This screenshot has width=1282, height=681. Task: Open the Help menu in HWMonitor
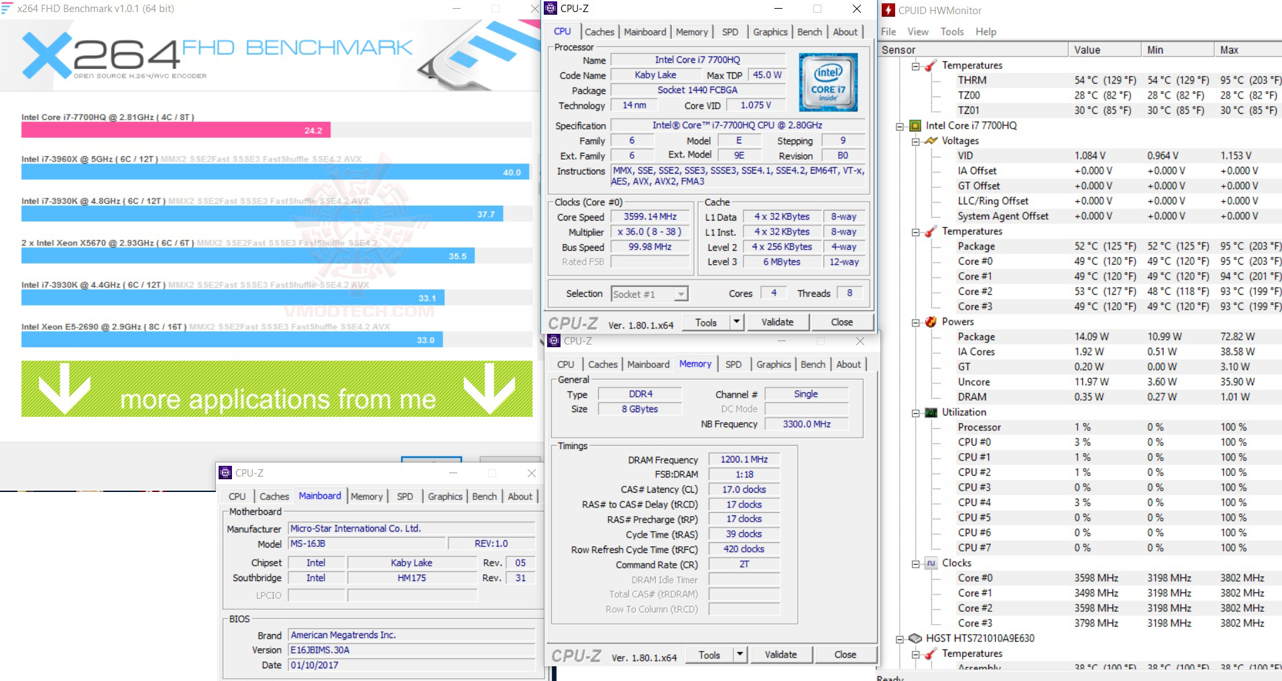tap(986, 32)
